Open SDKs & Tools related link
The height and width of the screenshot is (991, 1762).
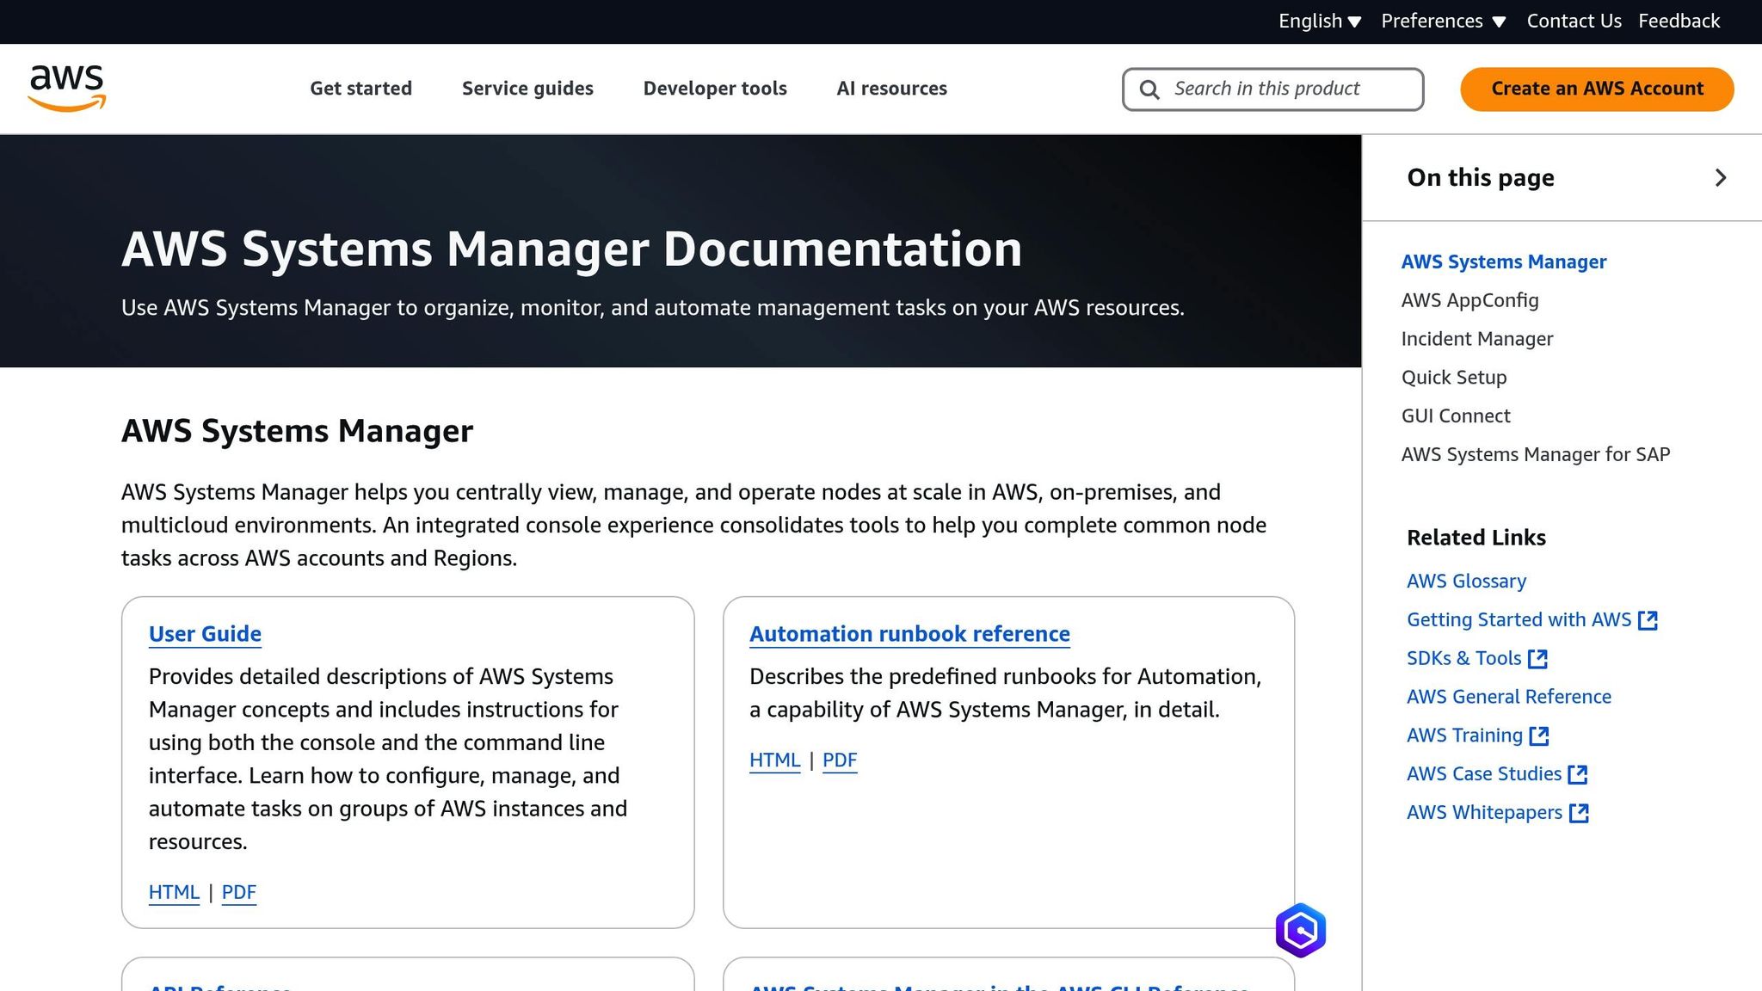tap(1463, 659)
